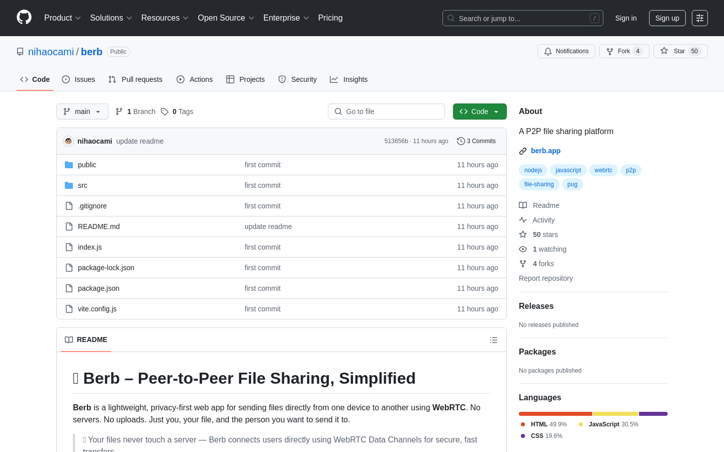The image size is (724, 452).
Task: Go to the Actions tab
Action: (x=195, y=79)
